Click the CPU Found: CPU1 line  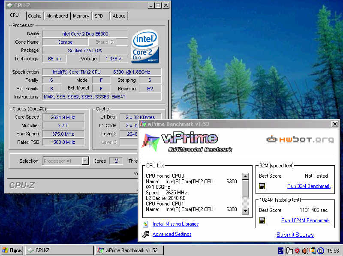165,204
